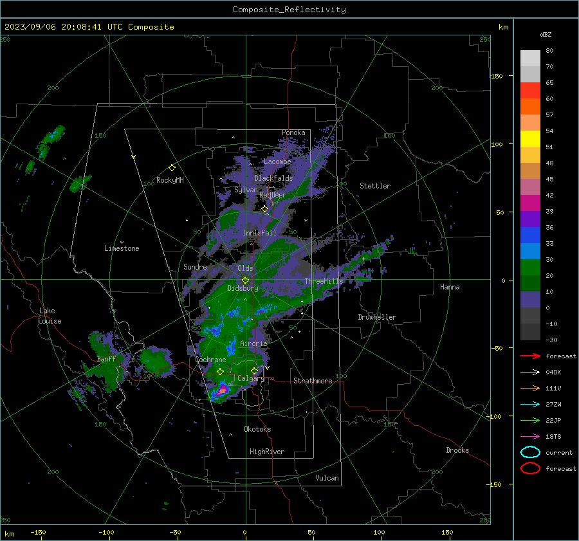Select the Blackfalds label
Viewport: 579px width, 541px height.
(273, 178)
